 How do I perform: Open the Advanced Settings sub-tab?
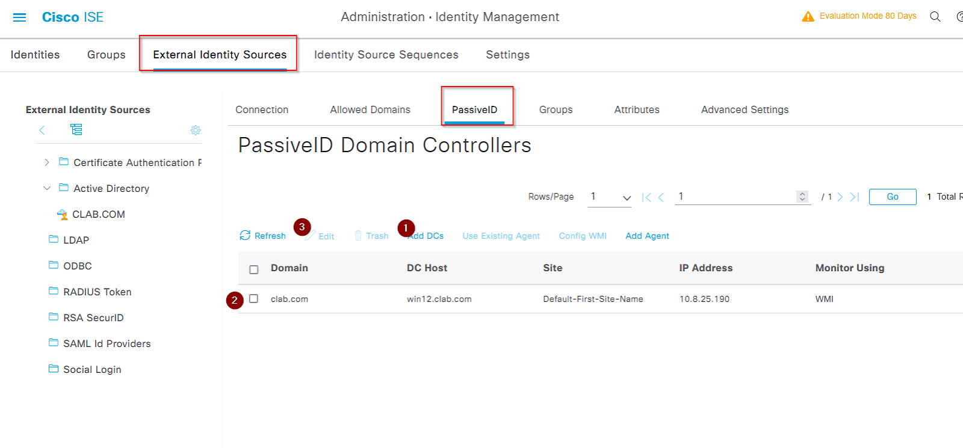(x=745, y=109)
